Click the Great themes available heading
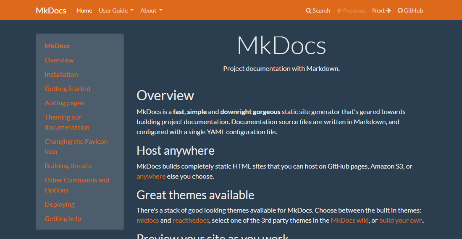Viewport: 462px width, 239px height. tap(195, 195)
